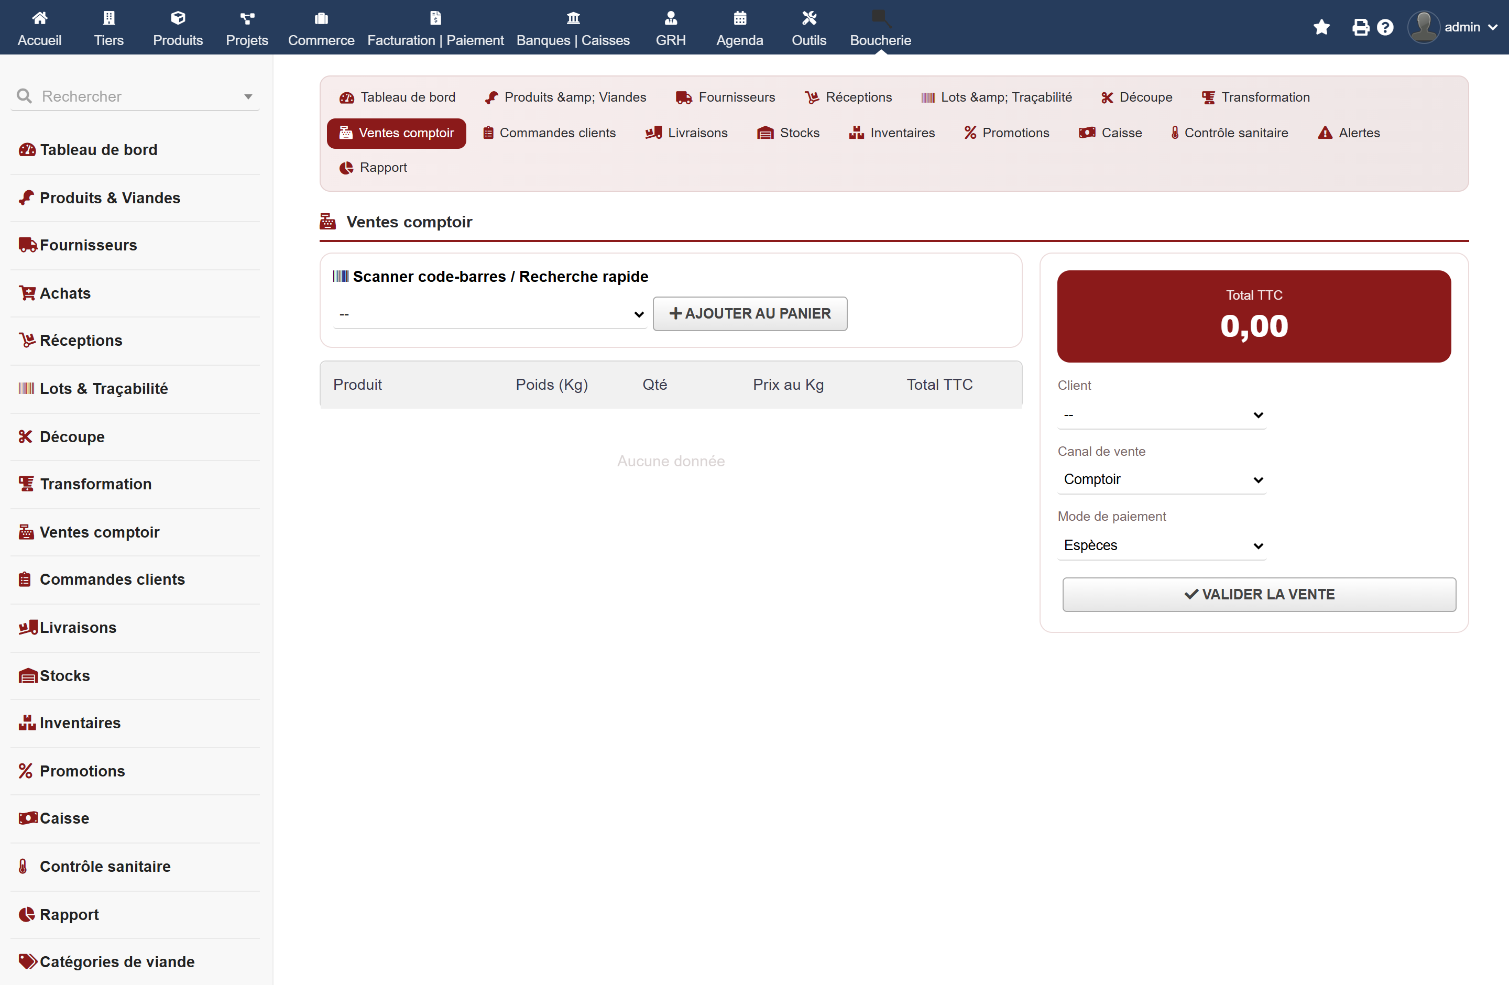The width and height of the screenshot is (1509, 985).
Task: Select the Ventes comptoir active tab
Action: 396,133
